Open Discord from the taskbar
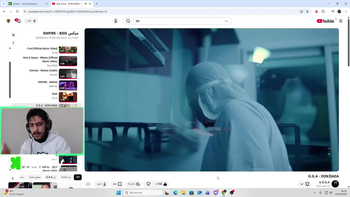 click(x=216, y=193)
